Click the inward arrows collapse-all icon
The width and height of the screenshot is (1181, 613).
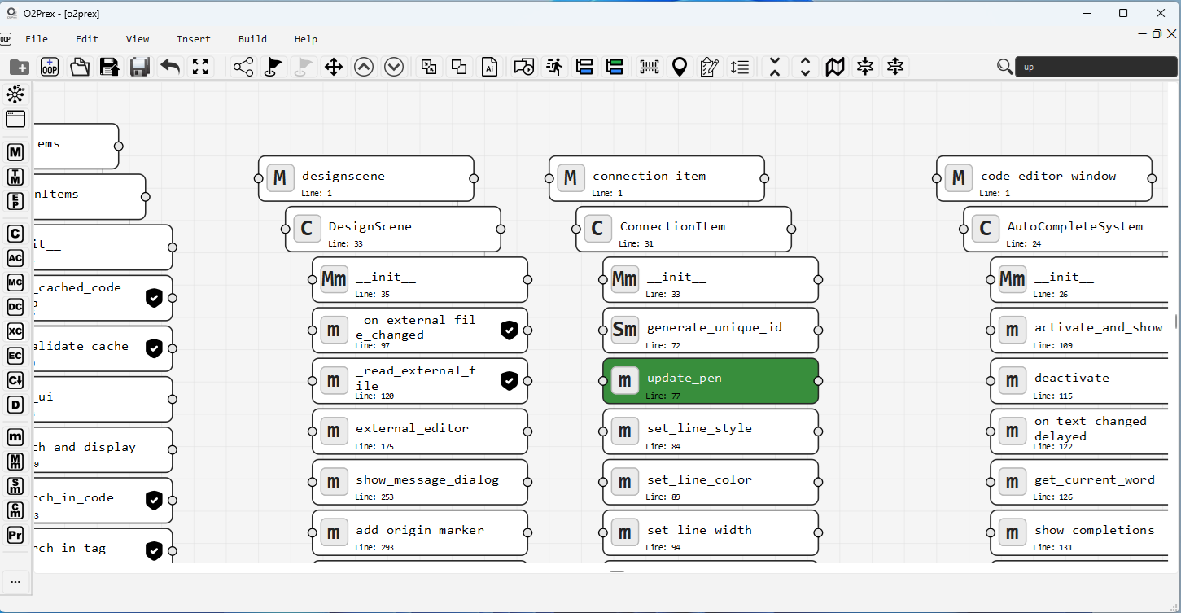coord(865,67)
